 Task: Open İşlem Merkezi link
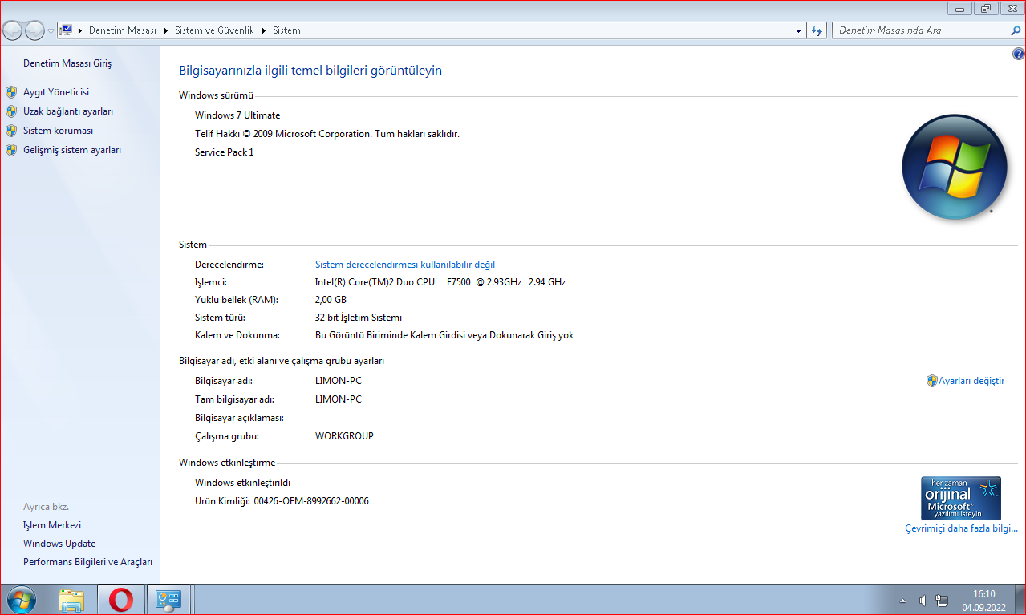pos(52,525)
